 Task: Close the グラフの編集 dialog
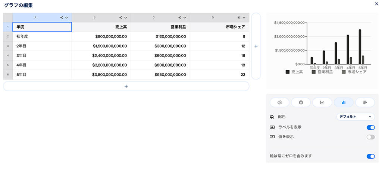pyautogui.click(x=378, y=4)
